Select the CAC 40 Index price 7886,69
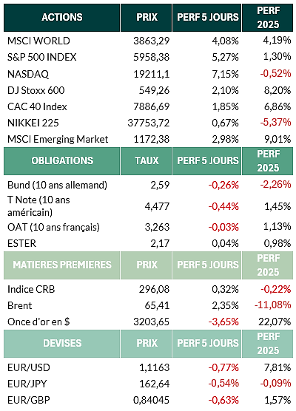 (152, 106)
